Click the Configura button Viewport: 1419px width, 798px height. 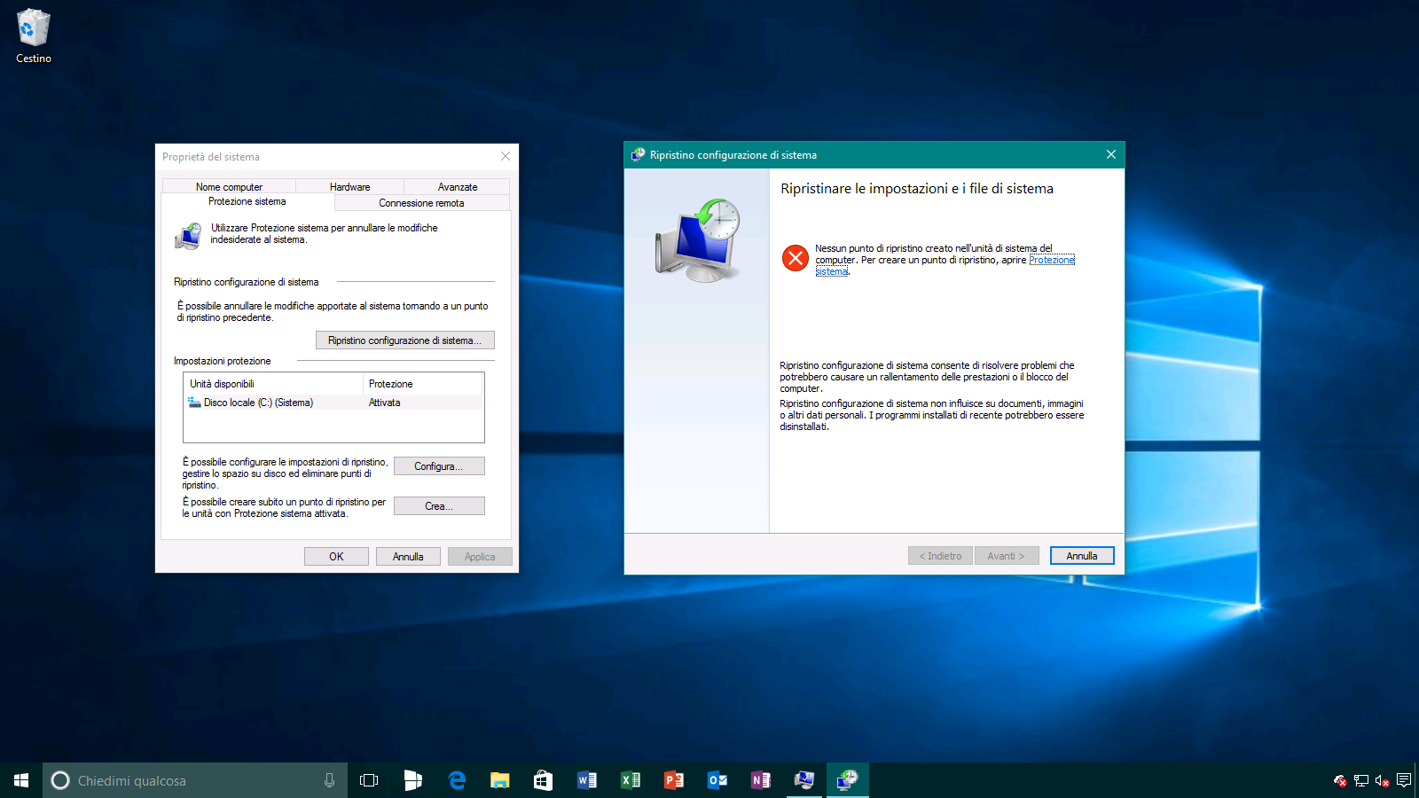coord(439,466)
